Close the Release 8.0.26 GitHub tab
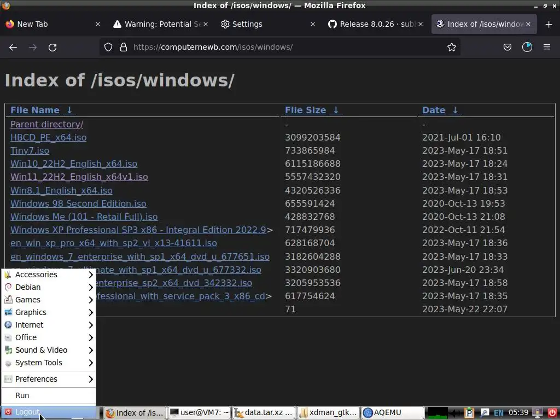Screen dimensions: 560x420 click(421, 24)
